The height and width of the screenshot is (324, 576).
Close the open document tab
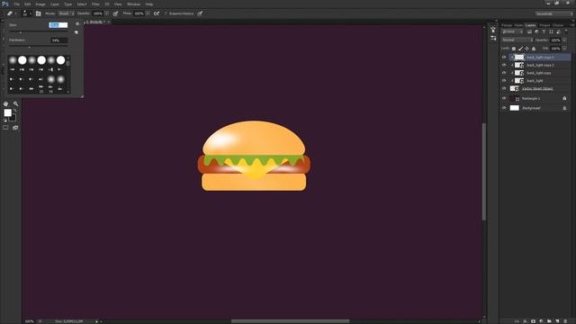click(x=109, y=22)
